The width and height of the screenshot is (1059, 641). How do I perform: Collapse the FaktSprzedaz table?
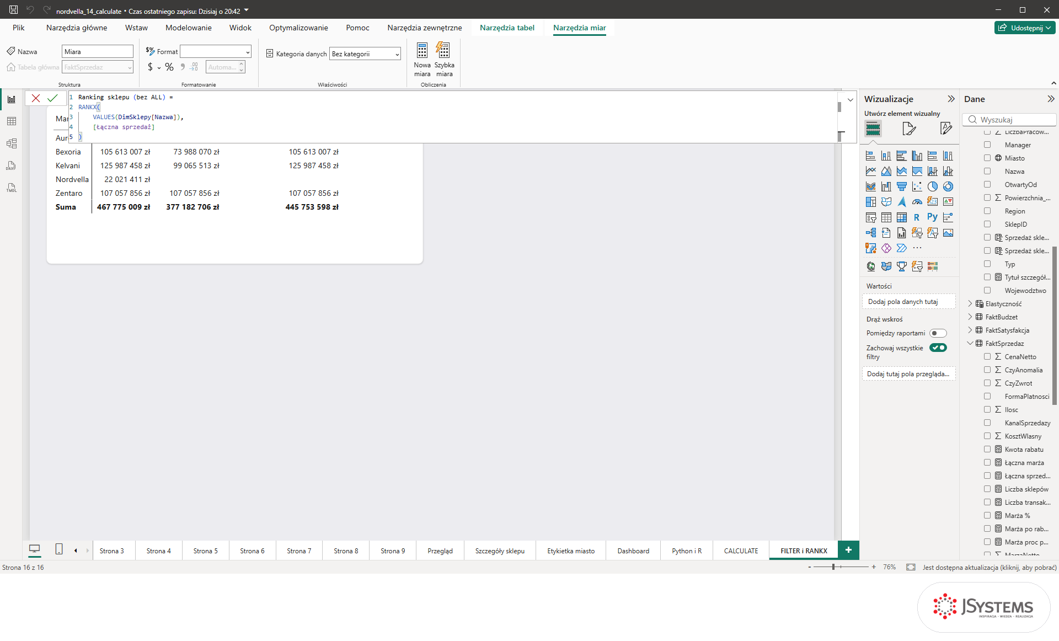(970, 343)
